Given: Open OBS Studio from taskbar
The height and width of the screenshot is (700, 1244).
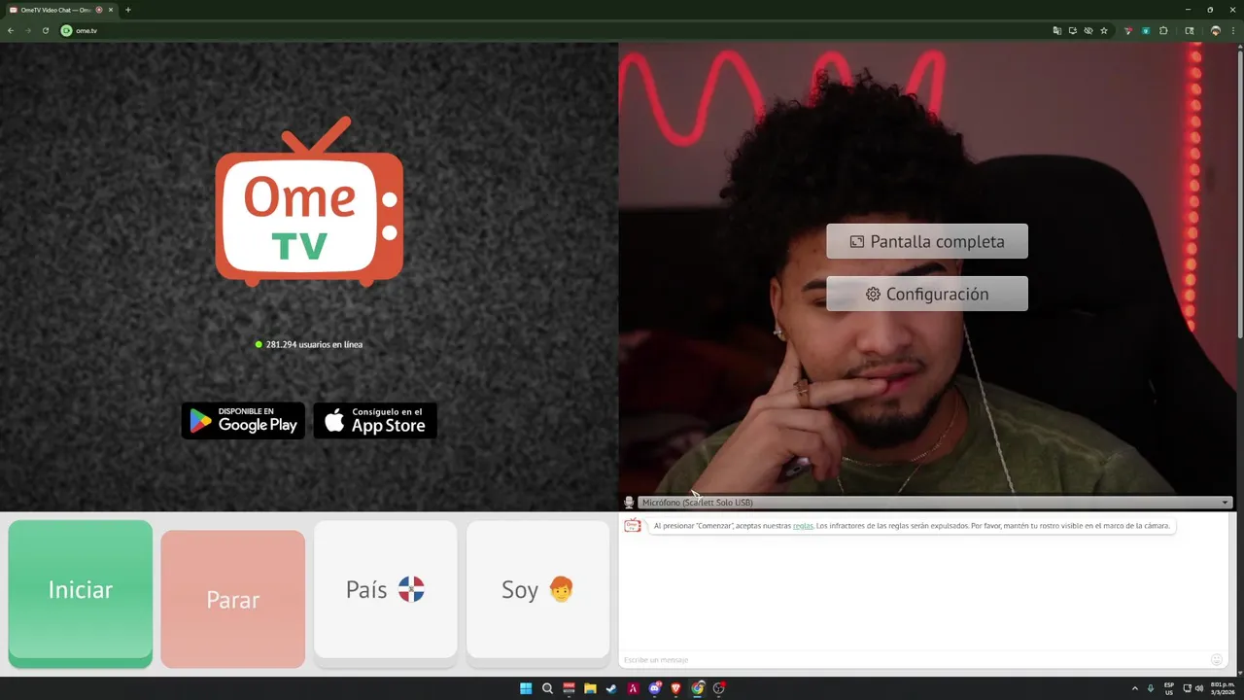Looking at the screenshot, I should (719, 688).
